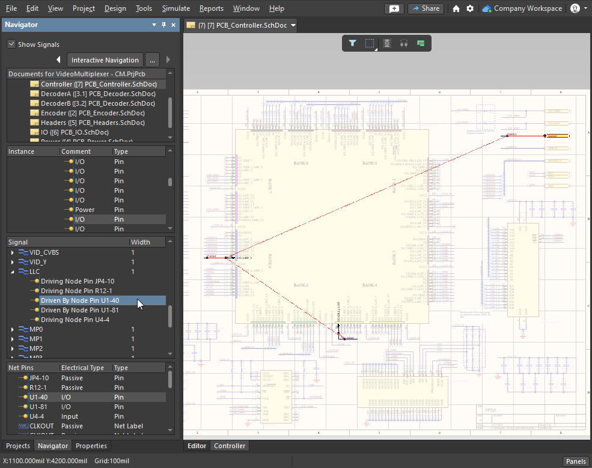Switch to the Properties panel tab

click(91, 446)
